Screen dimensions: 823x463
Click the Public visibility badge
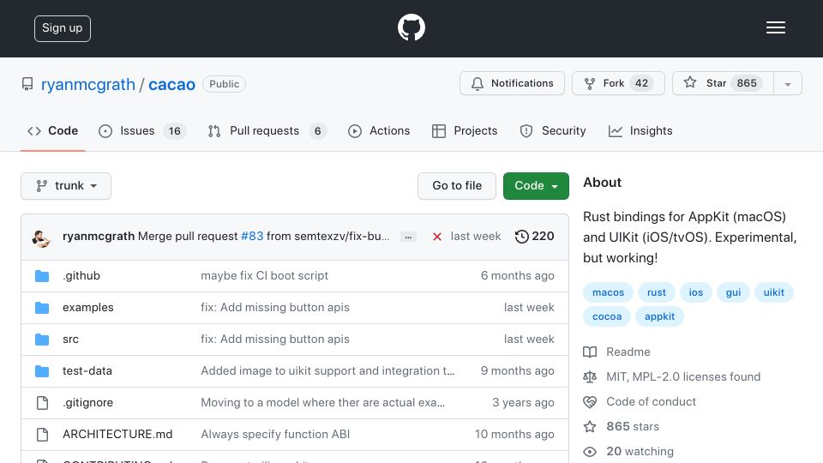(x=224, y=84)
